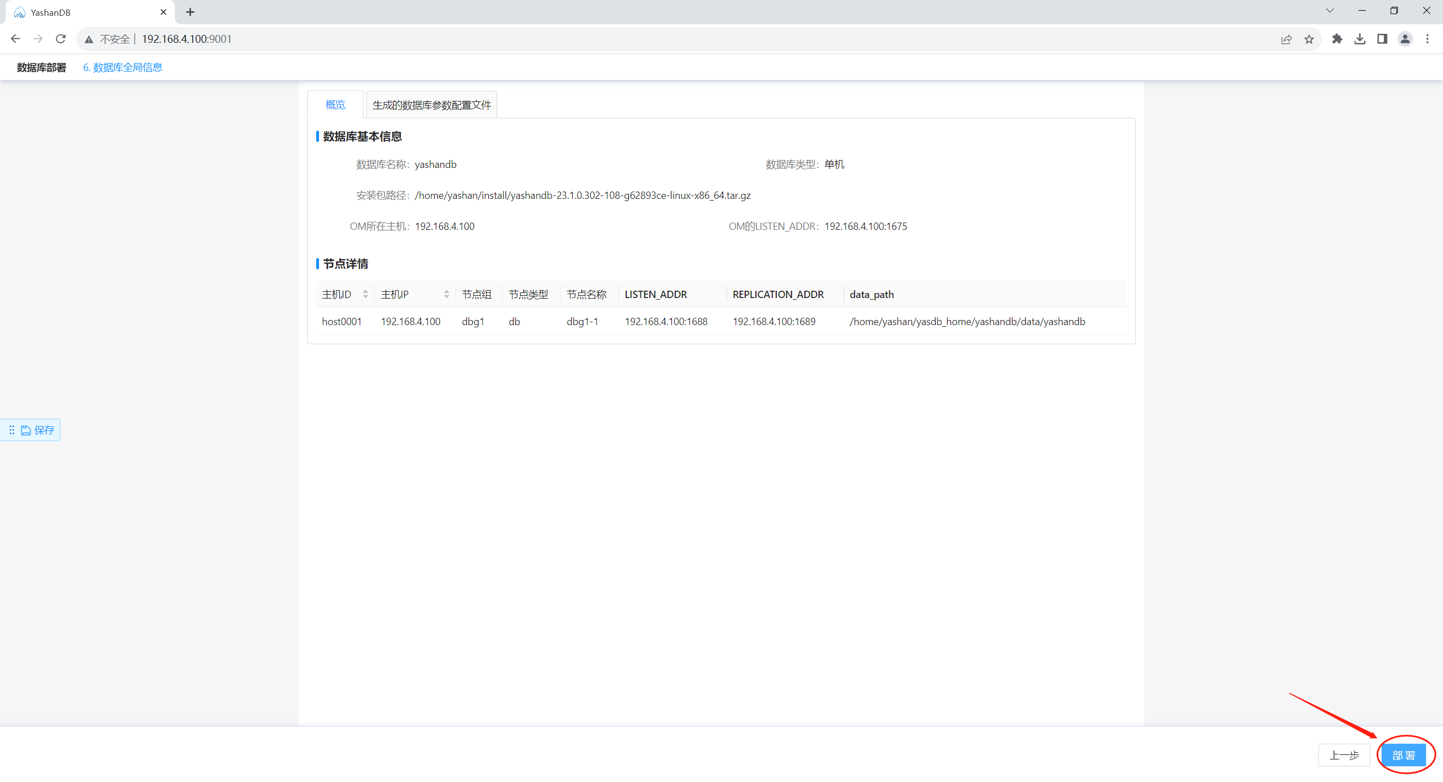The width and height of the screenshot is (1443, 782).
Task: Click the browser forward arrow
Action: [x=38, y=39]
